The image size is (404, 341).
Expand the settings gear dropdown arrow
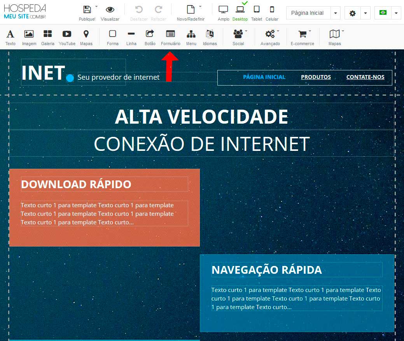pyautogui.click(x=366, y=13)
